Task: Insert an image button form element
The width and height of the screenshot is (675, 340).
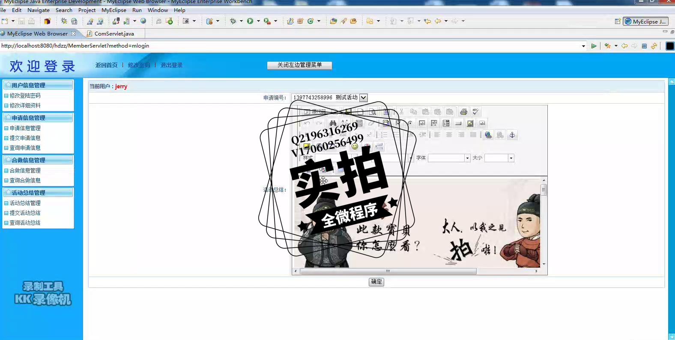Action: pyautogui.click(x=470, y=123)
